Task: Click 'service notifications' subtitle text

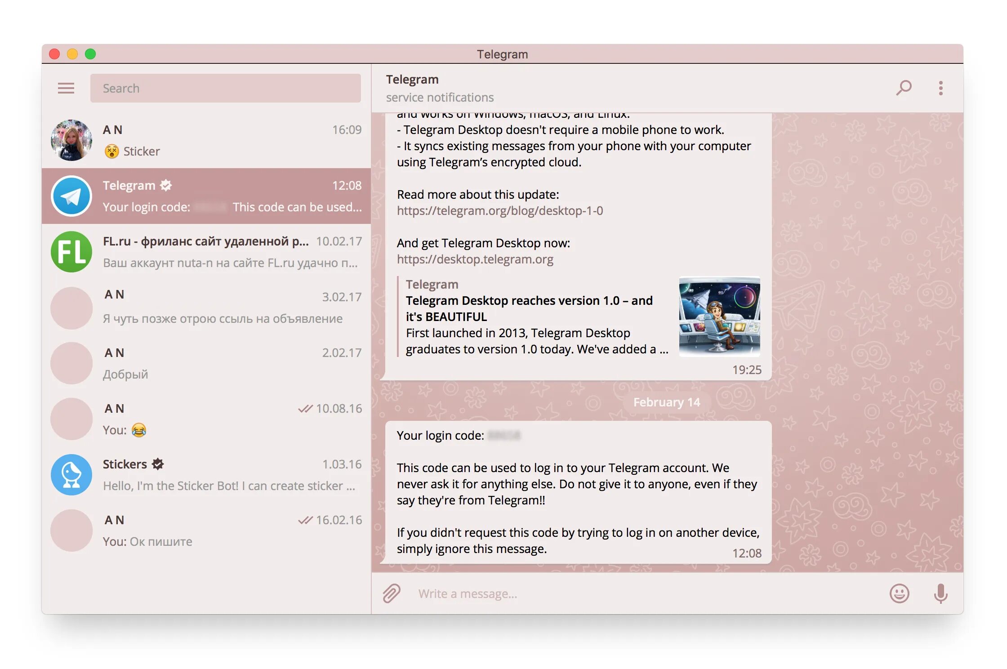Action: (440, 98)
